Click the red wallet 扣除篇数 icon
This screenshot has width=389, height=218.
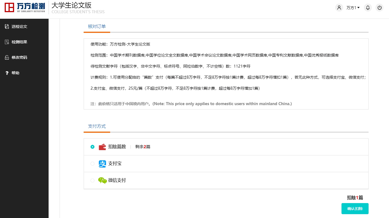[x=102, y=147]
